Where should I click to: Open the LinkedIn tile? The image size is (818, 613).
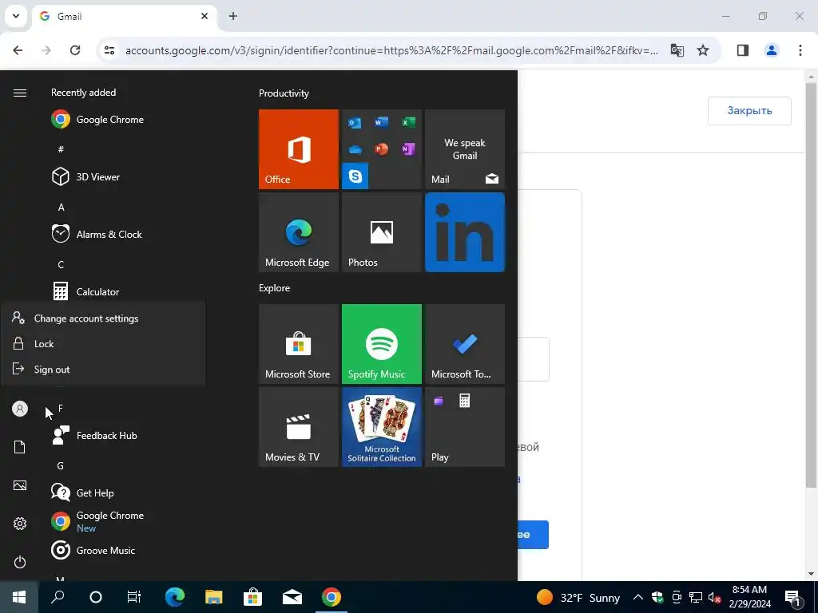pyautogui.click(x=464, y=232)
